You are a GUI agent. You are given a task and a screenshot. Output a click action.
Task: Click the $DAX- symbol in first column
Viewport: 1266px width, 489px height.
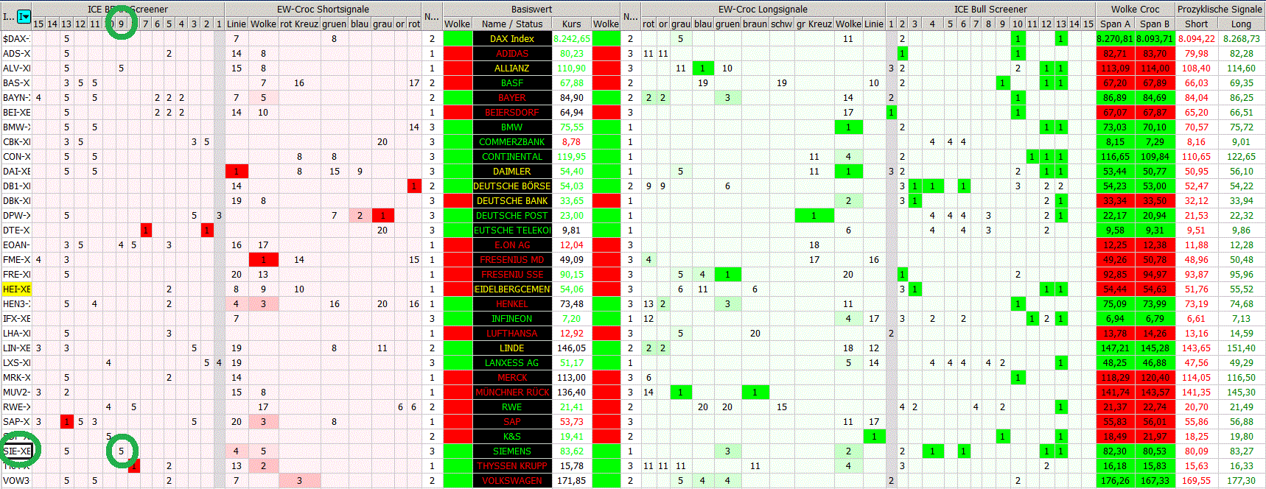(17, 38)
